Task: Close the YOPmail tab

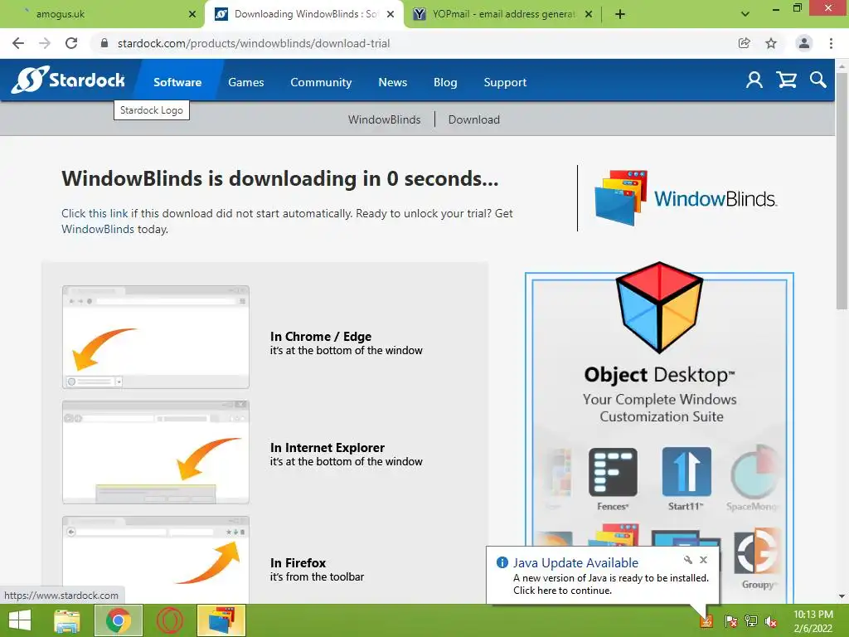Action: 589,14
